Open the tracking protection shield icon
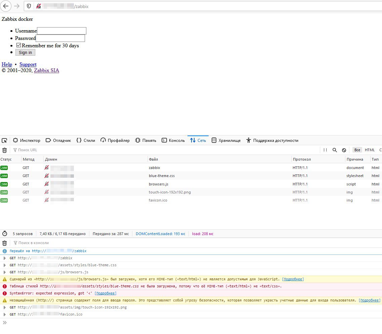The height and width of the screenshot is (334, 382). tap(29, 6)
